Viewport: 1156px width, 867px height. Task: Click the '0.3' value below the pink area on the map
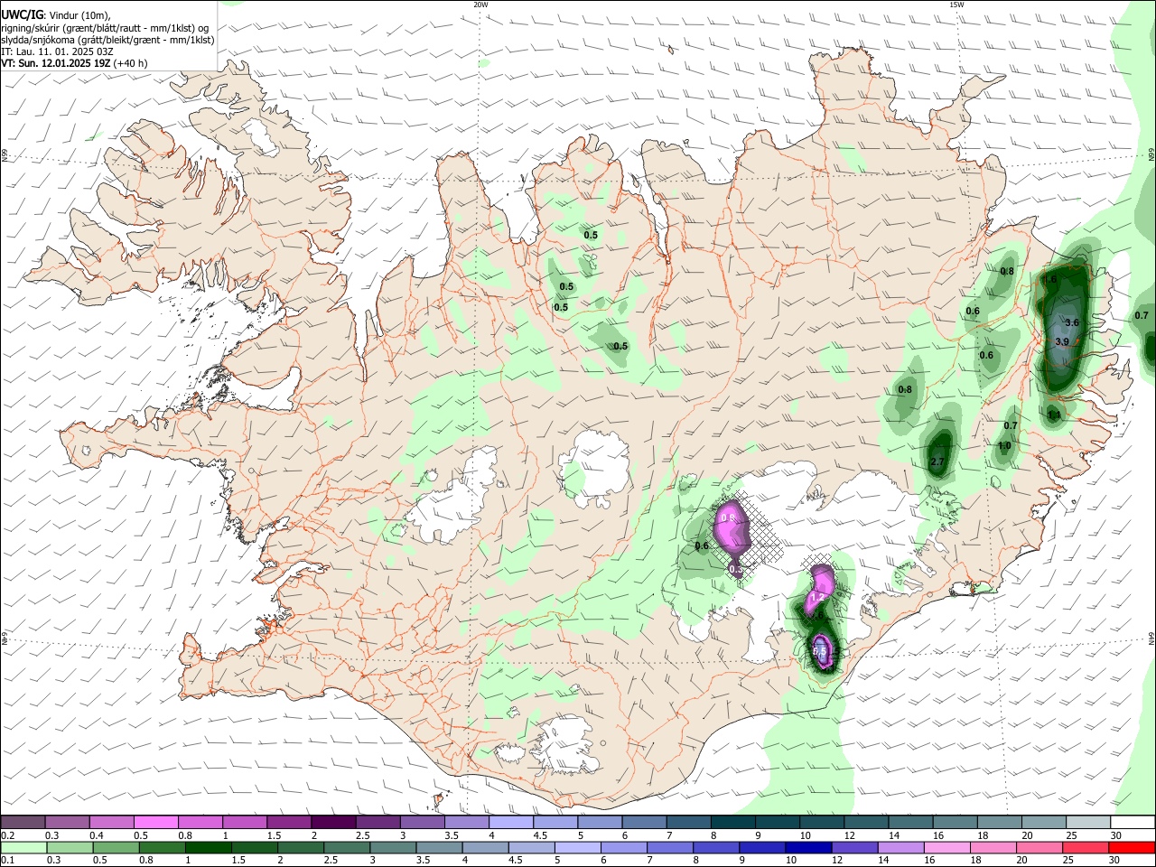(x=735, y=569)
